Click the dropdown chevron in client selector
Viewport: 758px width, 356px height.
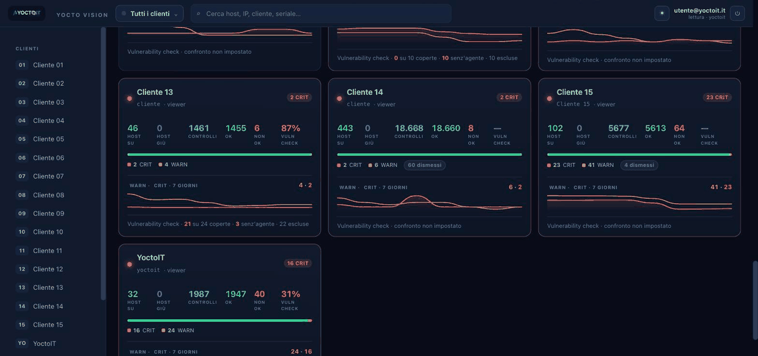(176, 14)
